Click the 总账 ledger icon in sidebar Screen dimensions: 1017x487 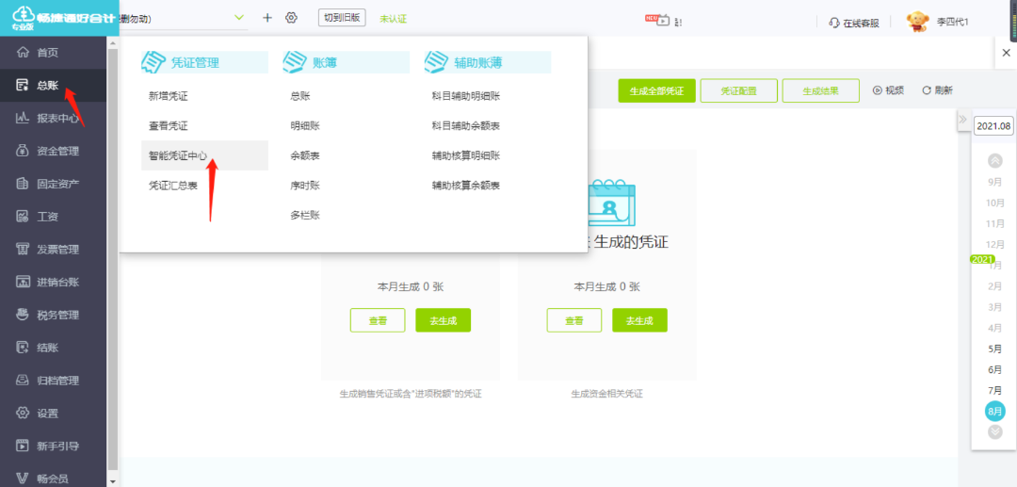pos(23,85)
